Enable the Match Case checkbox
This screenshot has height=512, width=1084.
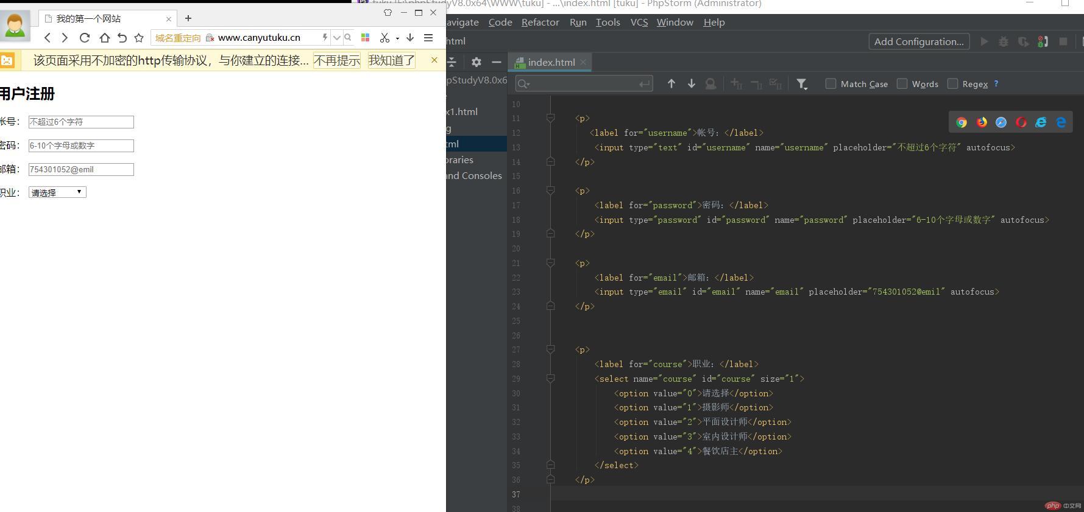tap(831, 83)
